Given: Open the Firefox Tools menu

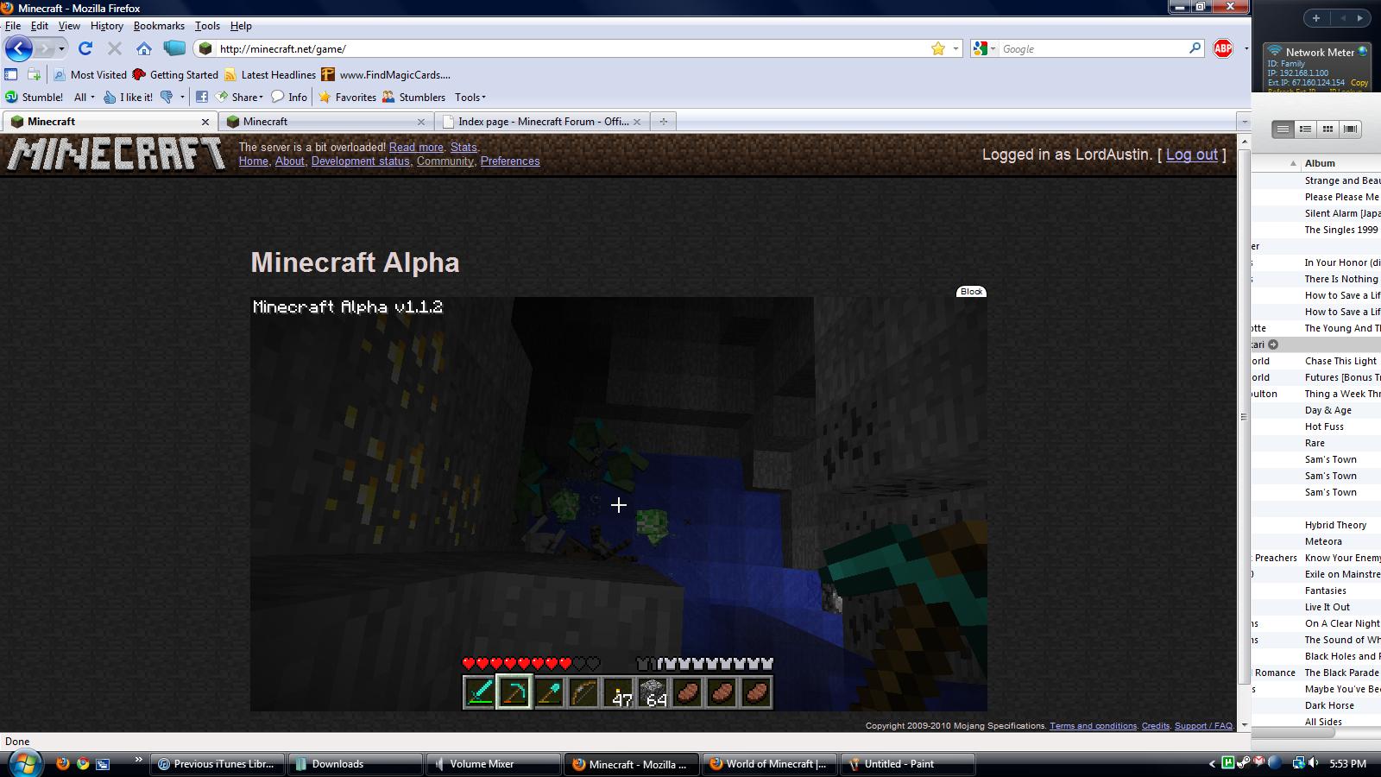Looking at the screenshot, I should (207, 26).
